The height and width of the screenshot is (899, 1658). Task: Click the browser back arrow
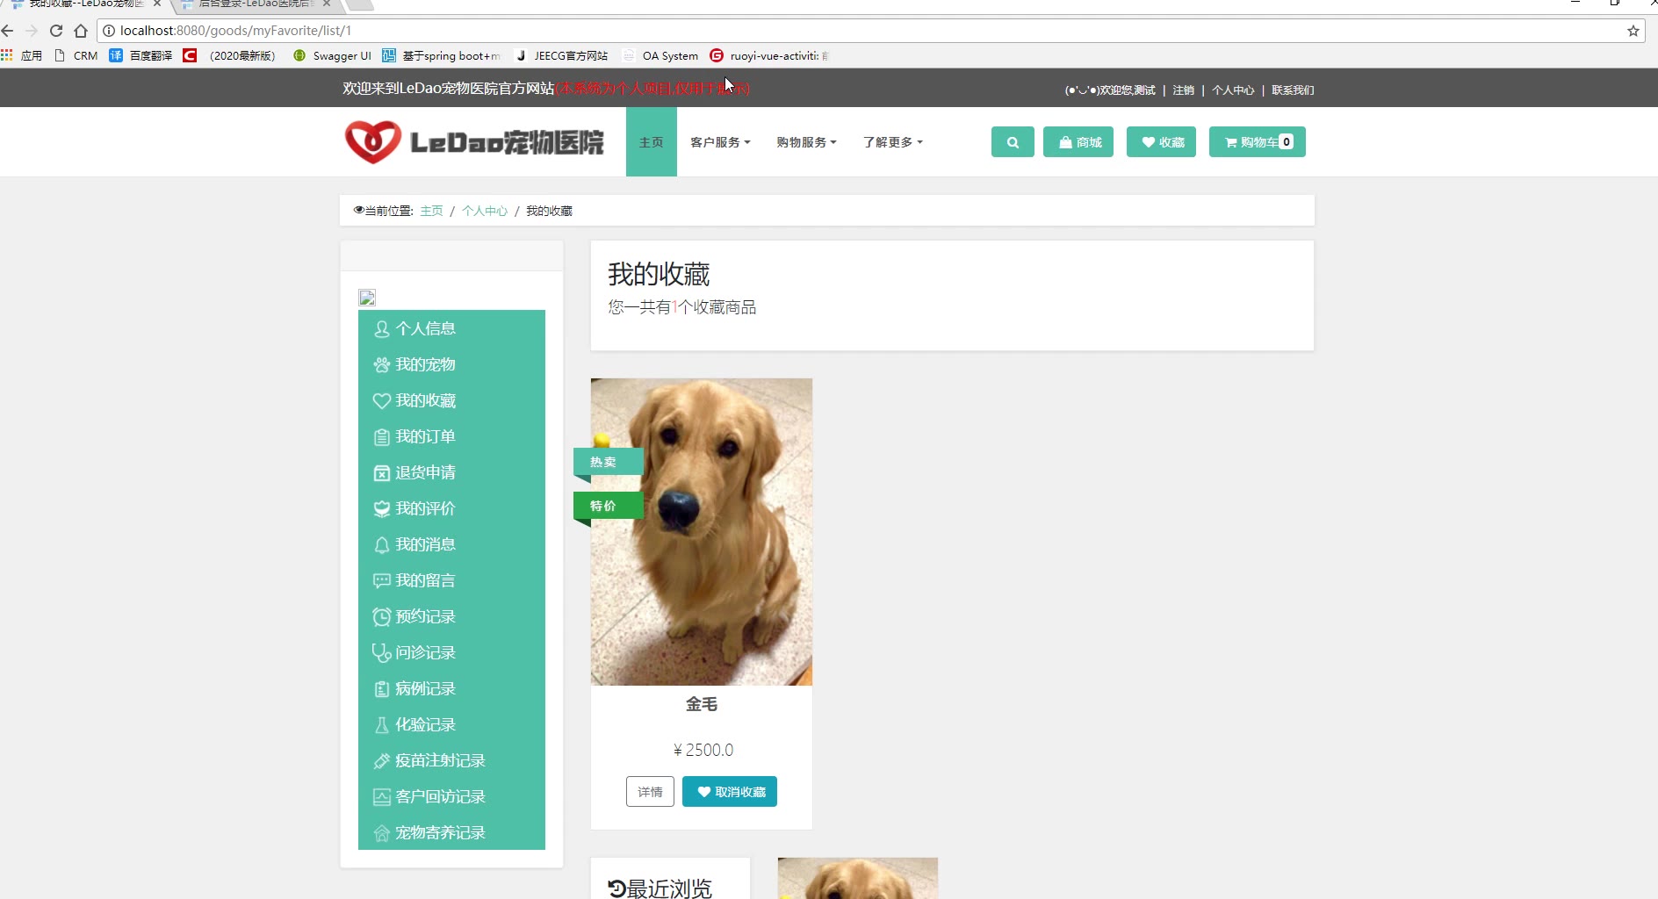[x=8, y=31]
